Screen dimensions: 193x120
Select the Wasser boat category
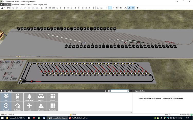coord(41,106)
